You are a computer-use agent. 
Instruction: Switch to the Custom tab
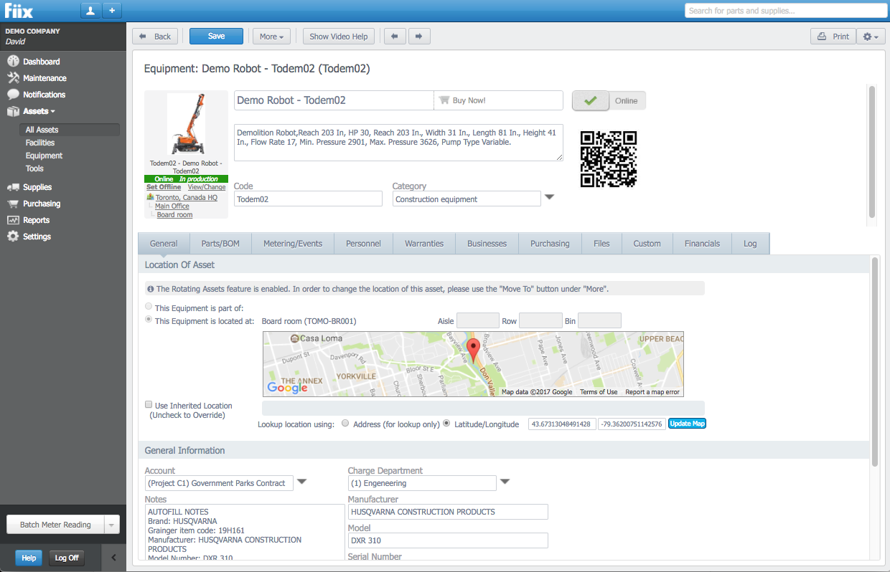tap(647, 244)
